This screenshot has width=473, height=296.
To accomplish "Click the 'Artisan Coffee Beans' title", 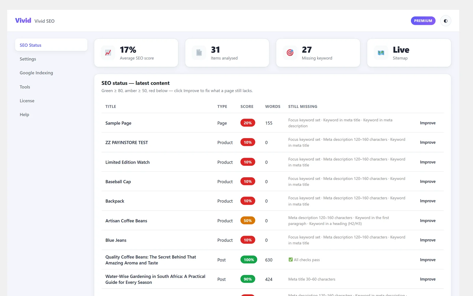I will pyautogui.click(x=126, y=221).
